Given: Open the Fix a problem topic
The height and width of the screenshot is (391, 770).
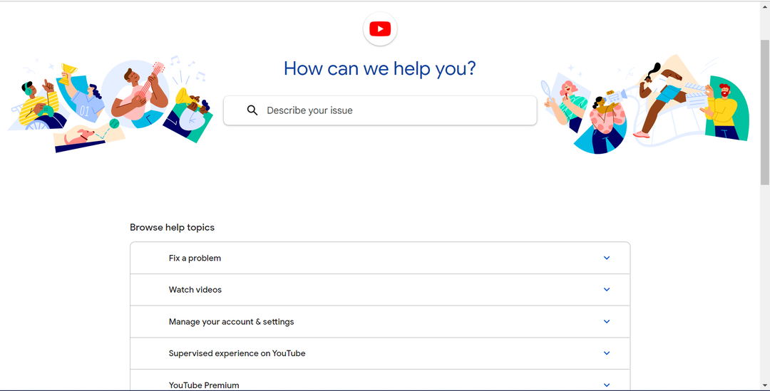Looking at the screenshot, I should 380,258.
